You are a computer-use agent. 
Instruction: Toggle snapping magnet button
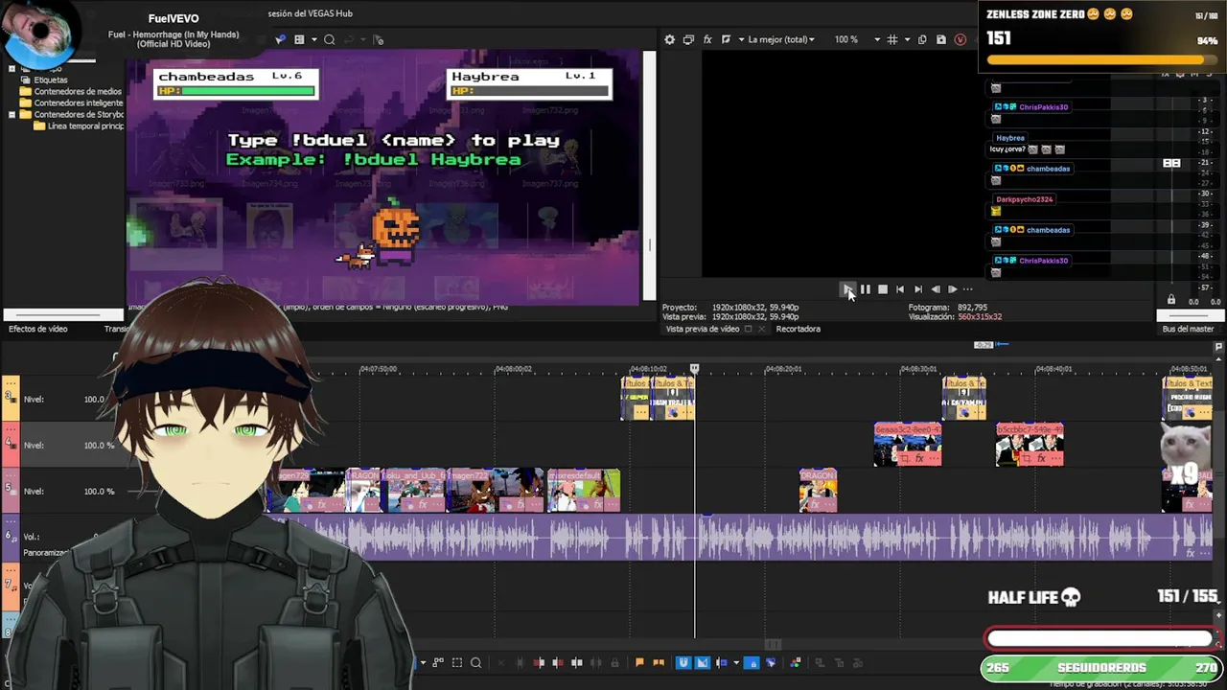point(683,662)
